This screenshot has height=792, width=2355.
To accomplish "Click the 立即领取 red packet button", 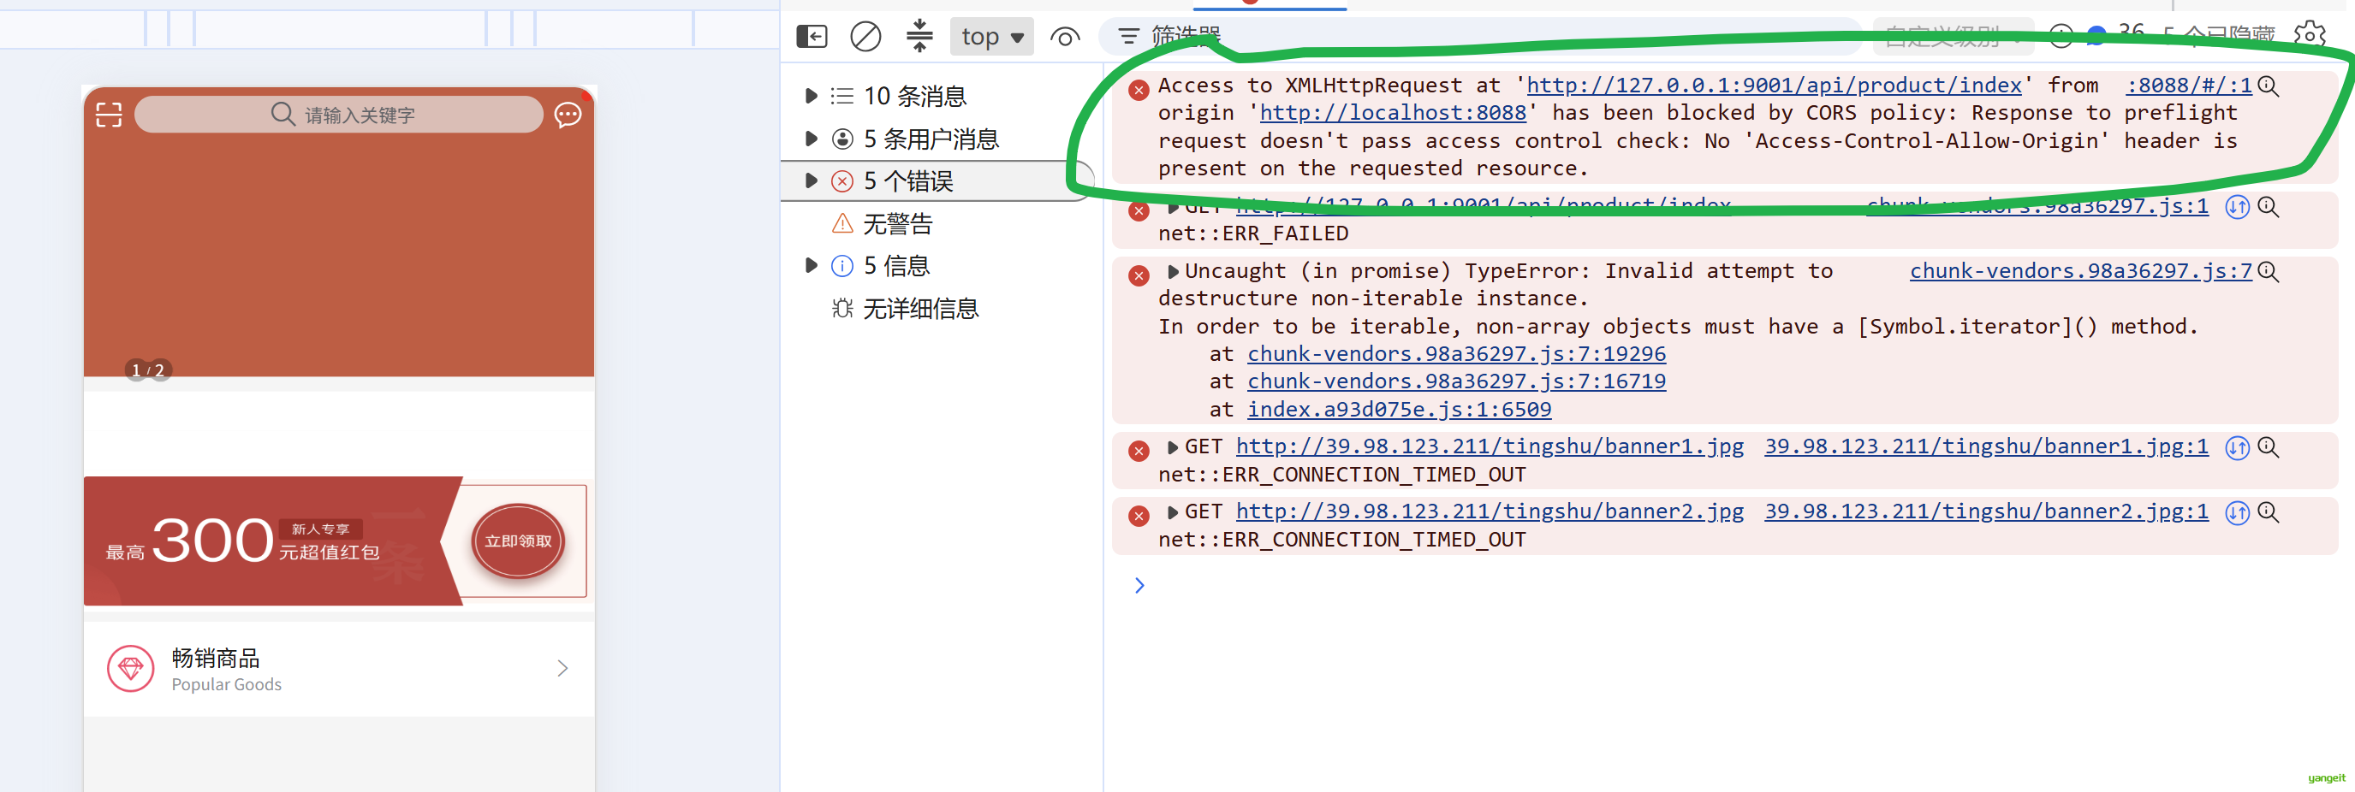I will (519, 541).
